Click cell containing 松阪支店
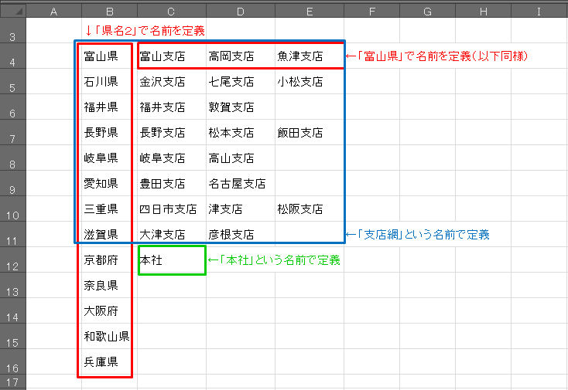The width and height of the screenshot is (568, 390). tap(310, 209)
